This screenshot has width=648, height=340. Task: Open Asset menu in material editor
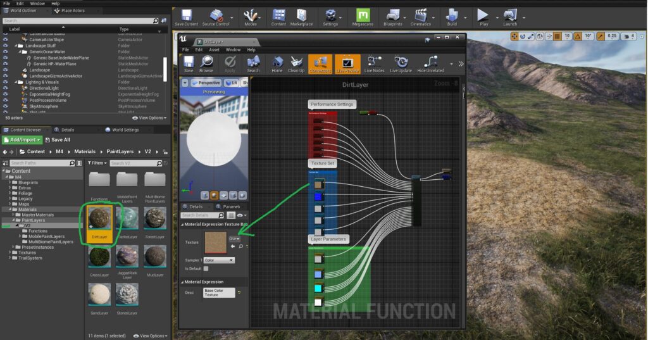coord(214,49)
